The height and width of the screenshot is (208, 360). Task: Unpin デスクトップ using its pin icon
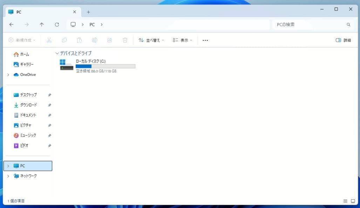(49, 95)
